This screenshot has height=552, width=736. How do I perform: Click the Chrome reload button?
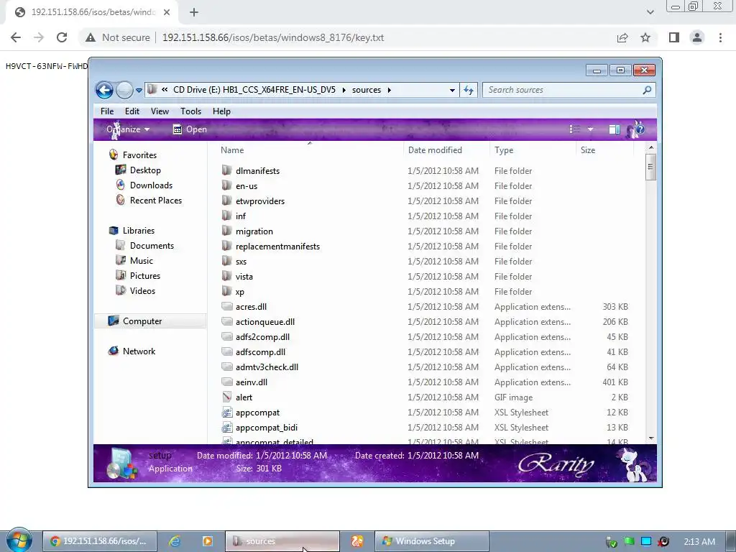pos(62,37)
